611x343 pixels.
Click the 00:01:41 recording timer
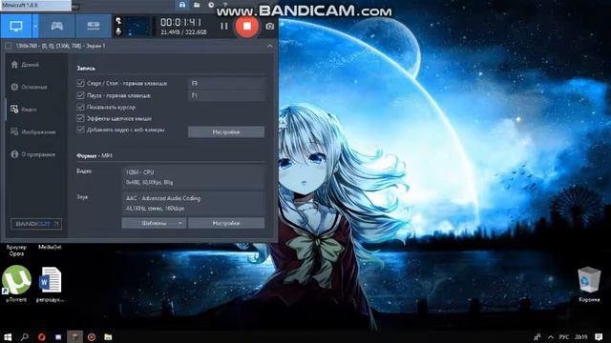(181, 23)
